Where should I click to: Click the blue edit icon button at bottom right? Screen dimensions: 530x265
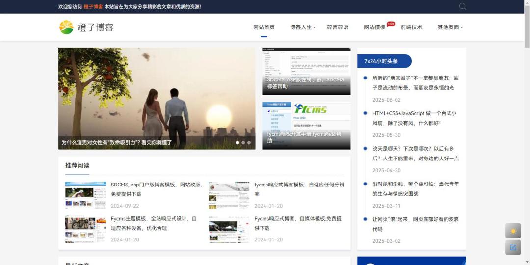click(513, 247)
